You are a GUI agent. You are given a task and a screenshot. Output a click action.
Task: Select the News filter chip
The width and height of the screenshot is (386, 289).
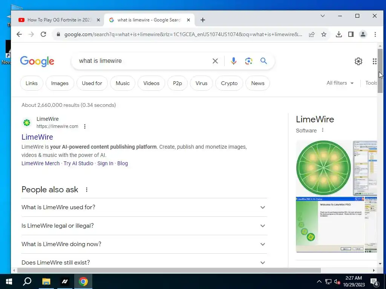coord(258,83)
